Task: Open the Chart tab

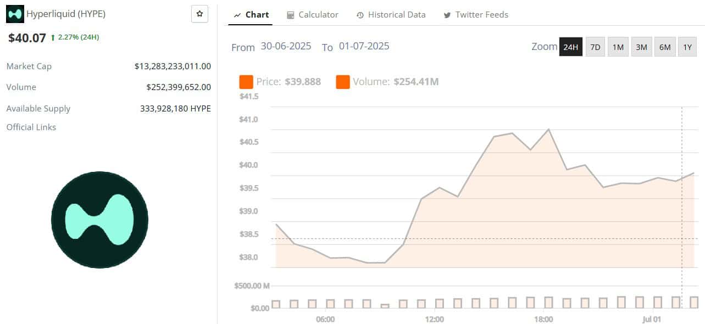Action: coord(251,15)
